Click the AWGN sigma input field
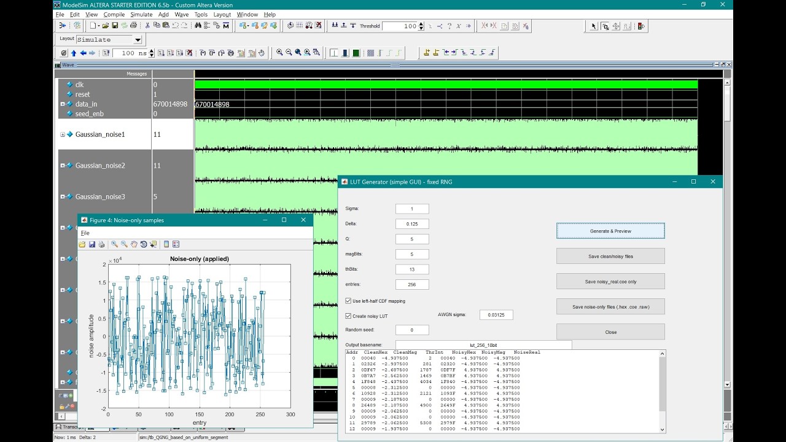The image size is (786, 442). 496,315
